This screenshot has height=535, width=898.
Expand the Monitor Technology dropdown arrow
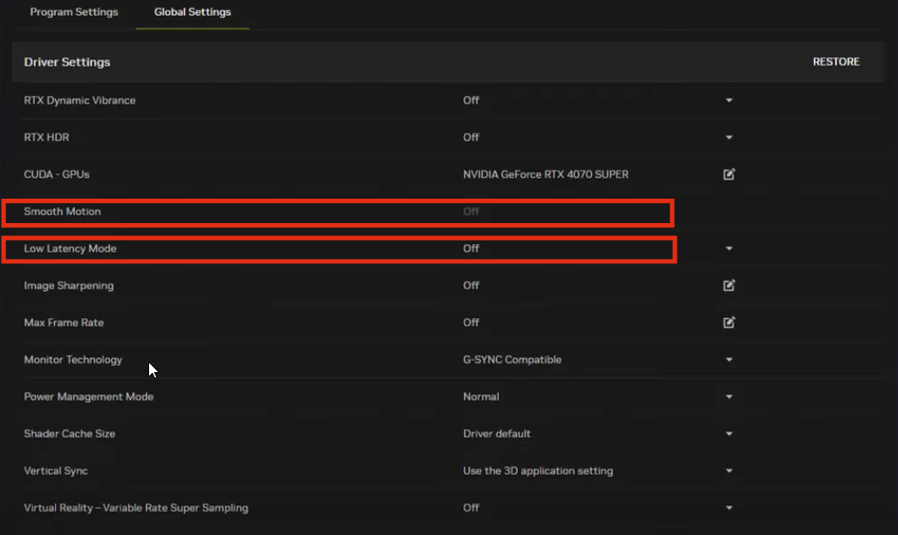[729, 360]
